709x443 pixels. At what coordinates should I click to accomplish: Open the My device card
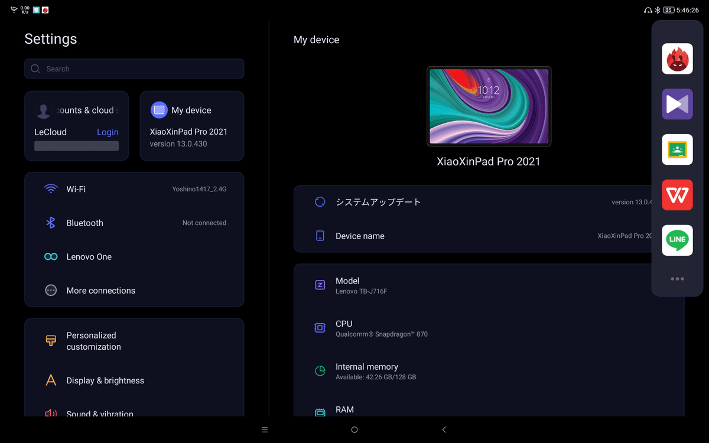click(x=192, y=126)
